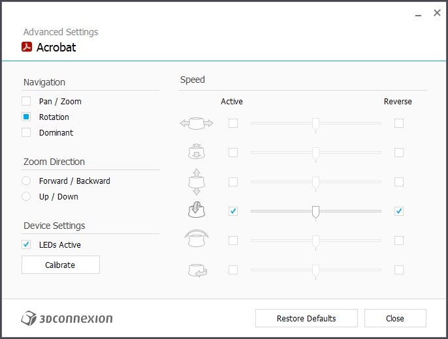
Task: Enable Active for the spin axis
Action: (x=233, y=270)
